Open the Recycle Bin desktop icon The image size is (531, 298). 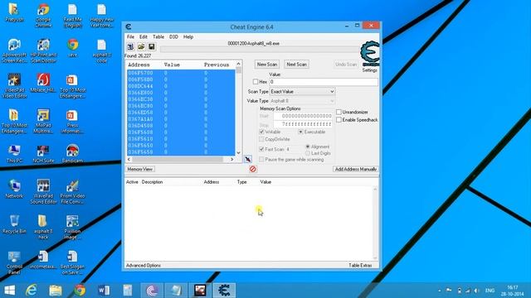(x=14, y=224)
